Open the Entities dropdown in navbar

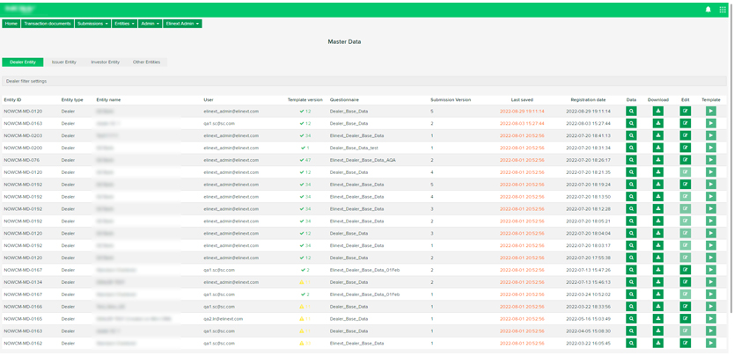(124, 24)
